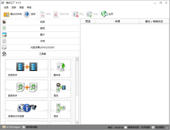Click the clear list (清空列表) button

pos(61,14)
